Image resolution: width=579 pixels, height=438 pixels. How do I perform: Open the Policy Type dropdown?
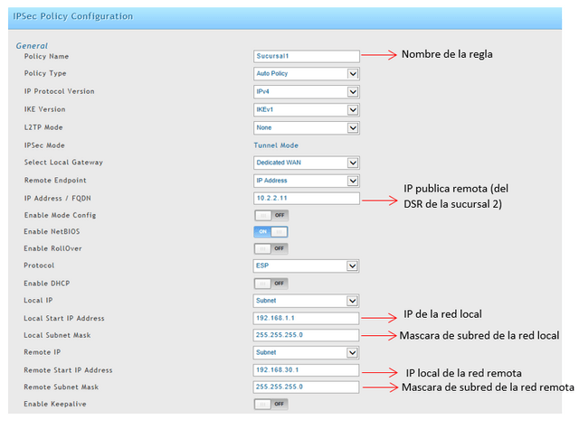click(x=307, y=74)
